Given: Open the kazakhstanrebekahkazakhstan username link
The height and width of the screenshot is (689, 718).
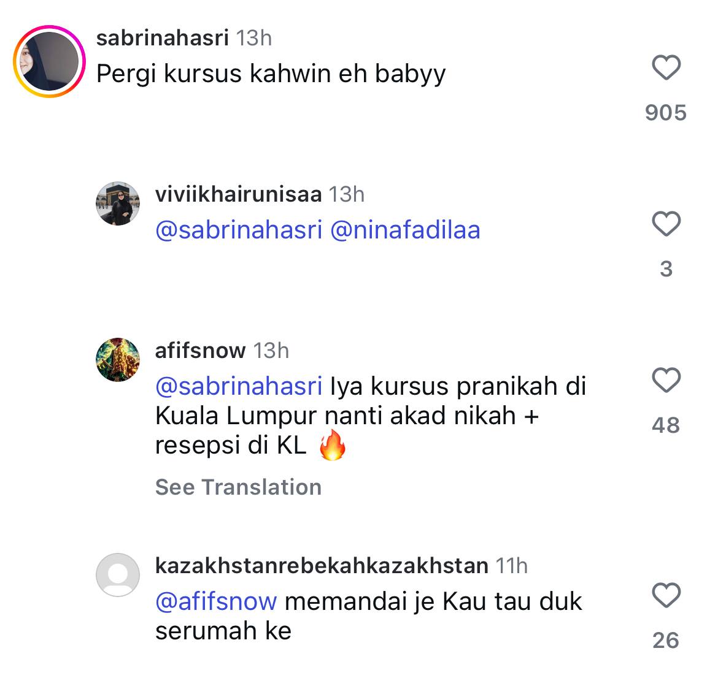Looking at the screenshot, I should (x=322, y=566).
